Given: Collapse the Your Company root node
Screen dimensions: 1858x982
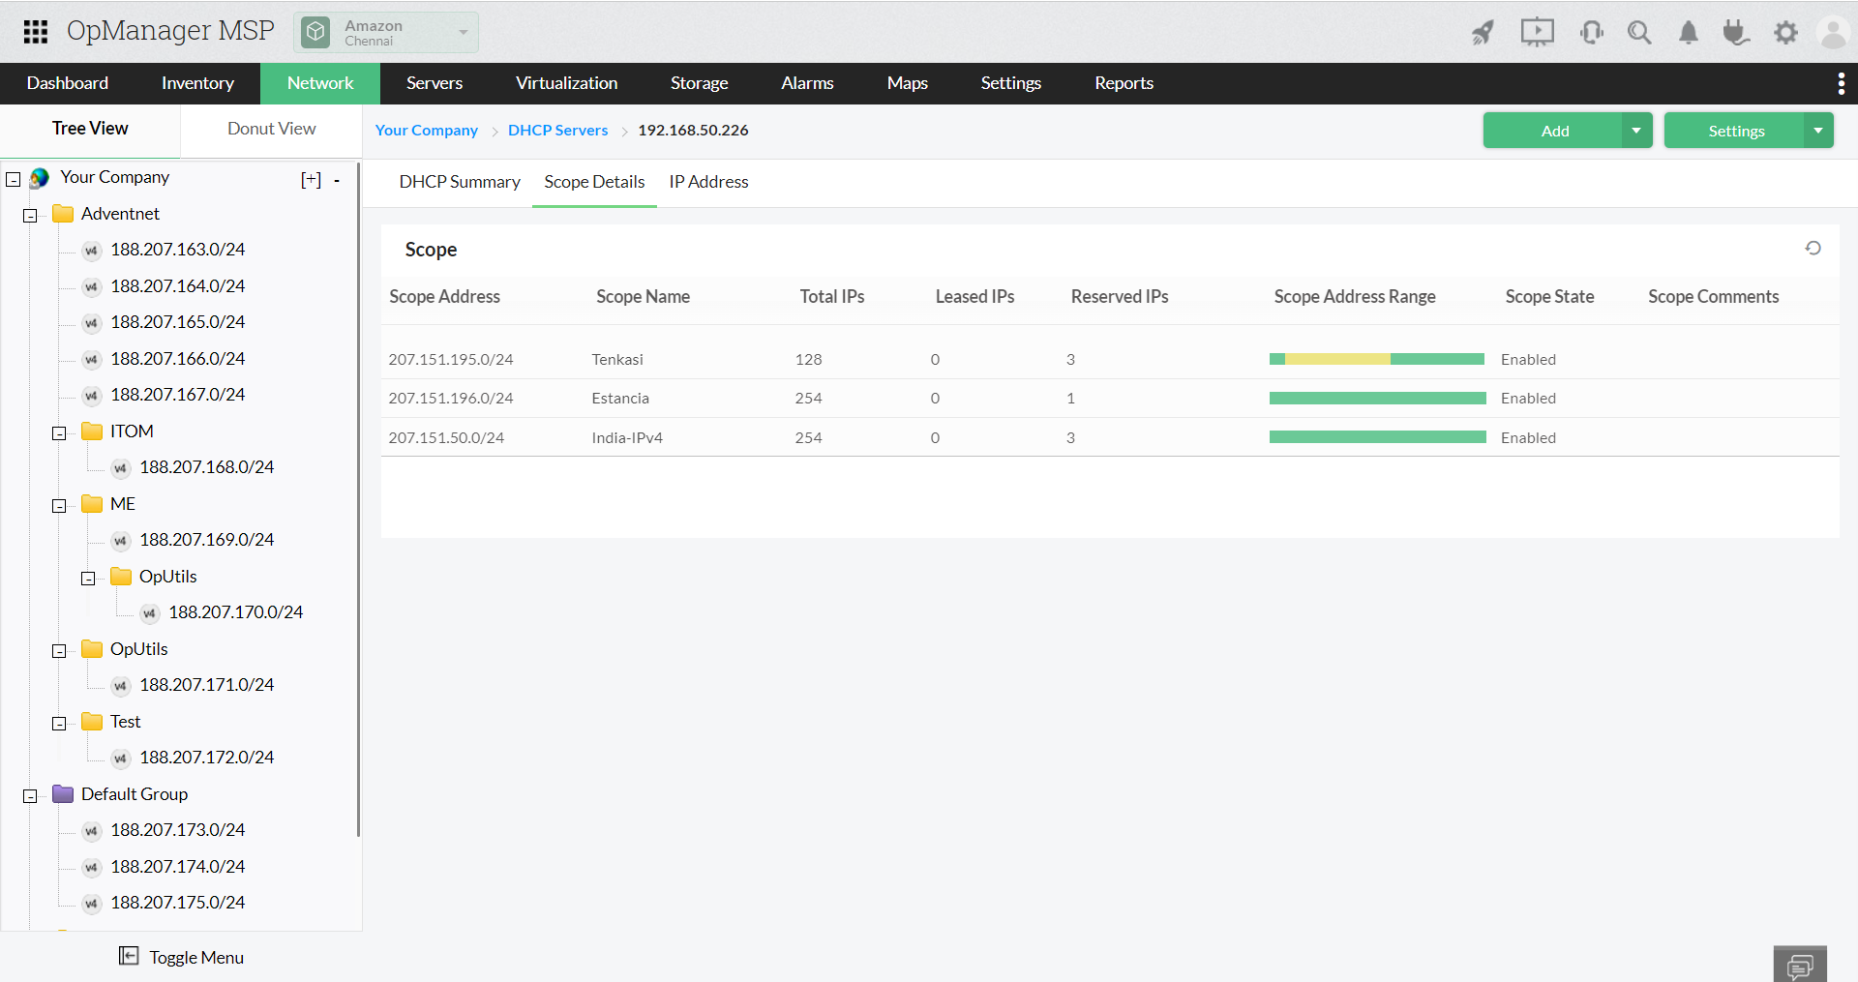Looking at the screenshot, I should (14, 179).
